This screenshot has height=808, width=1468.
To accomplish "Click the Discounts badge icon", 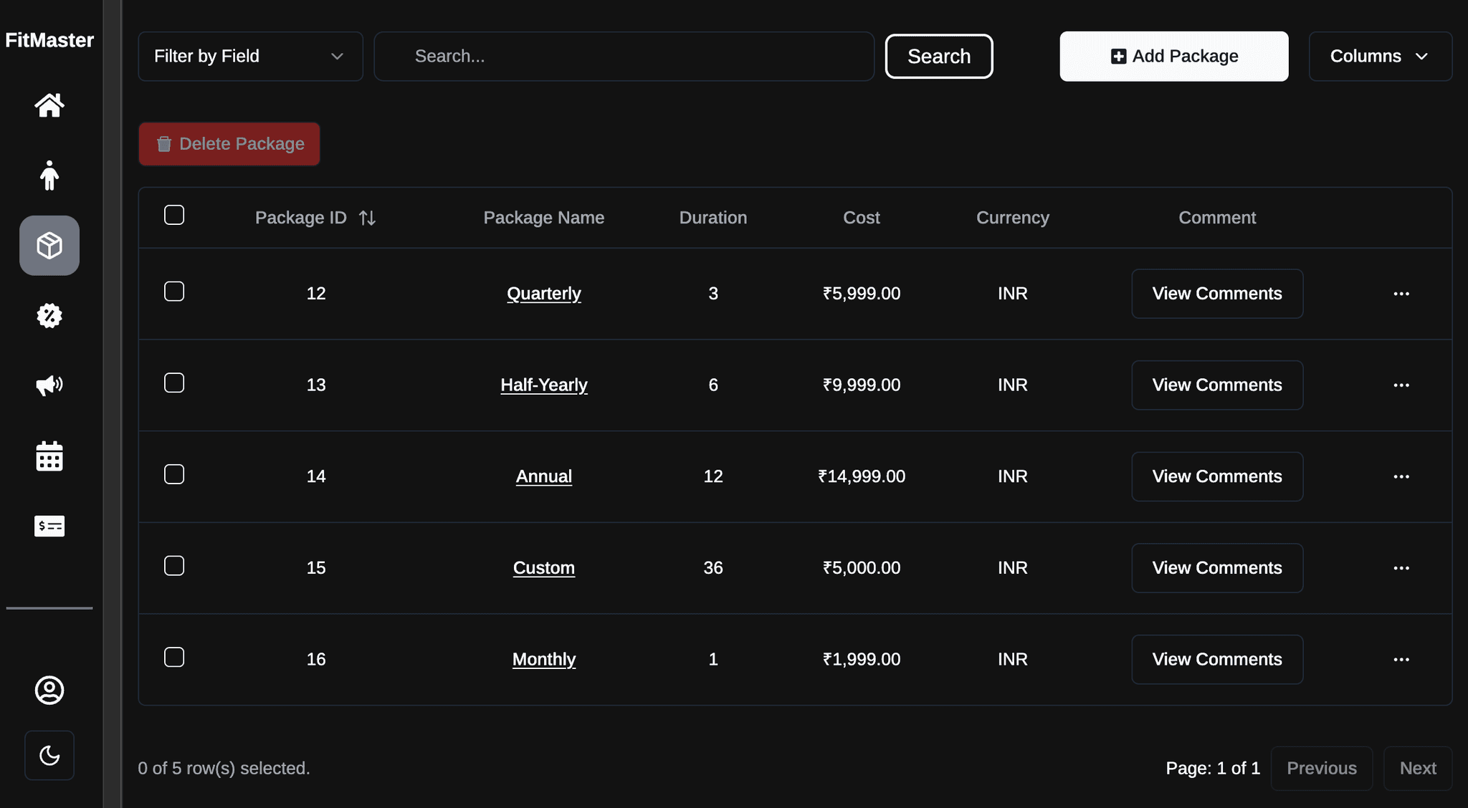I will point(49,315).
